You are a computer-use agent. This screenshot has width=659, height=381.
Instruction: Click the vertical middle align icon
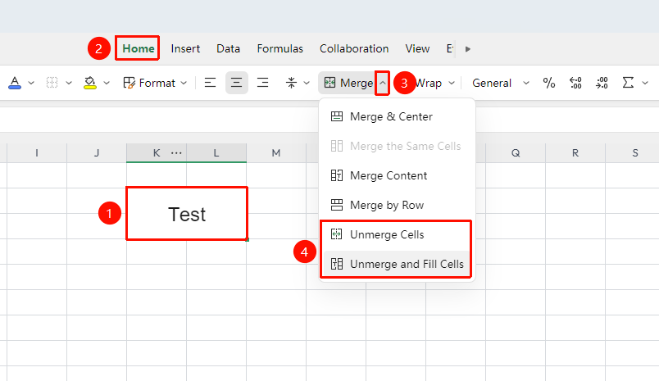(291, 83)
